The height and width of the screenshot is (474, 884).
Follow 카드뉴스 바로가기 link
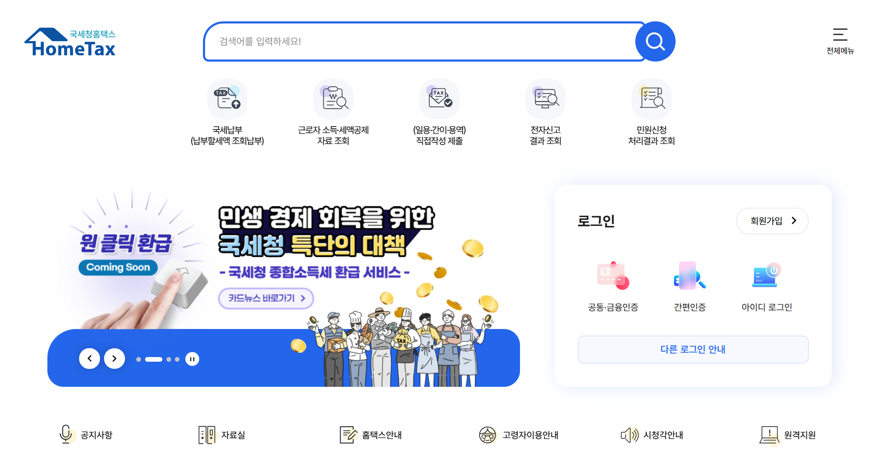[x=266, y=298]
